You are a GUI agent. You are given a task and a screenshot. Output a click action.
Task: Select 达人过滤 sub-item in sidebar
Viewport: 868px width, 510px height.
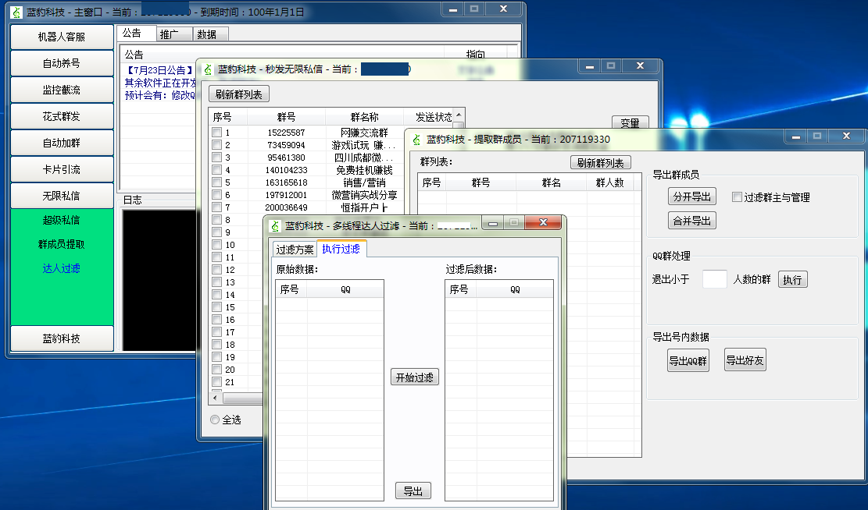pyautogui.click(x=62, y=268)
